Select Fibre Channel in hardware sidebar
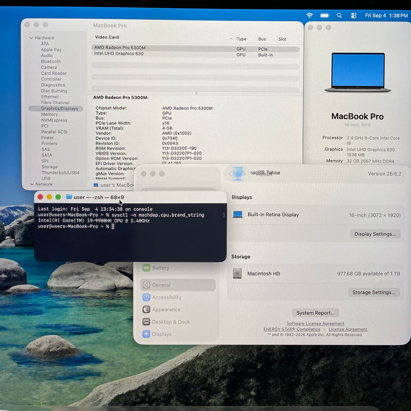Screen dimensions: 411x411 tap(55, 103)
